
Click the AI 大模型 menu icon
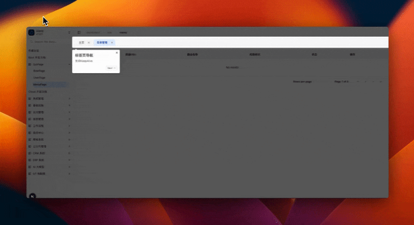(30, 167)
